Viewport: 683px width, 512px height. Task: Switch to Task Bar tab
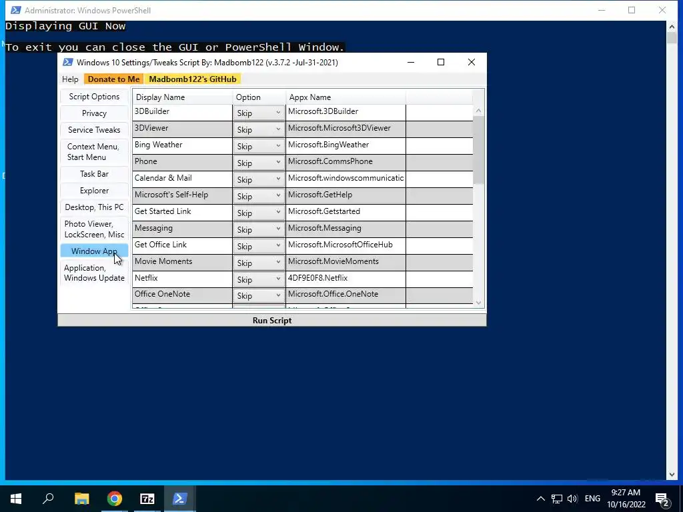94,174
